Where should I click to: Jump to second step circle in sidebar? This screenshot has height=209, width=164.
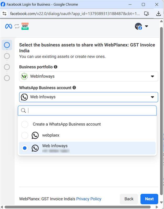coord(7,56)
